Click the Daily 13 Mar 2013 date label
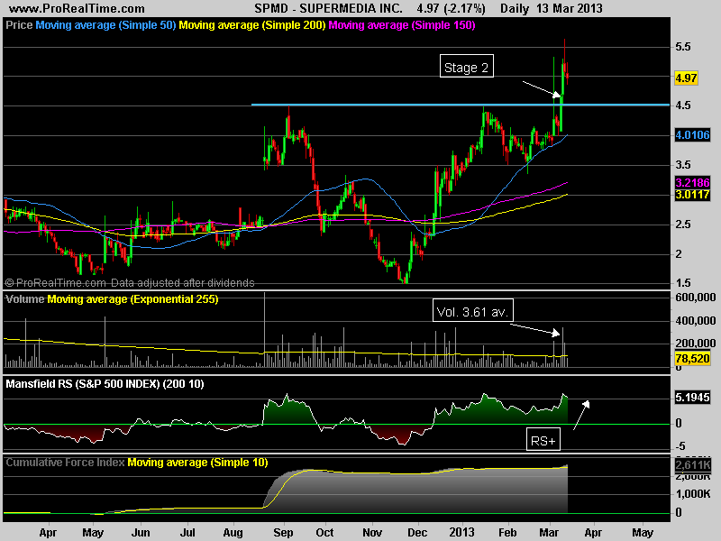 [552, 9]
